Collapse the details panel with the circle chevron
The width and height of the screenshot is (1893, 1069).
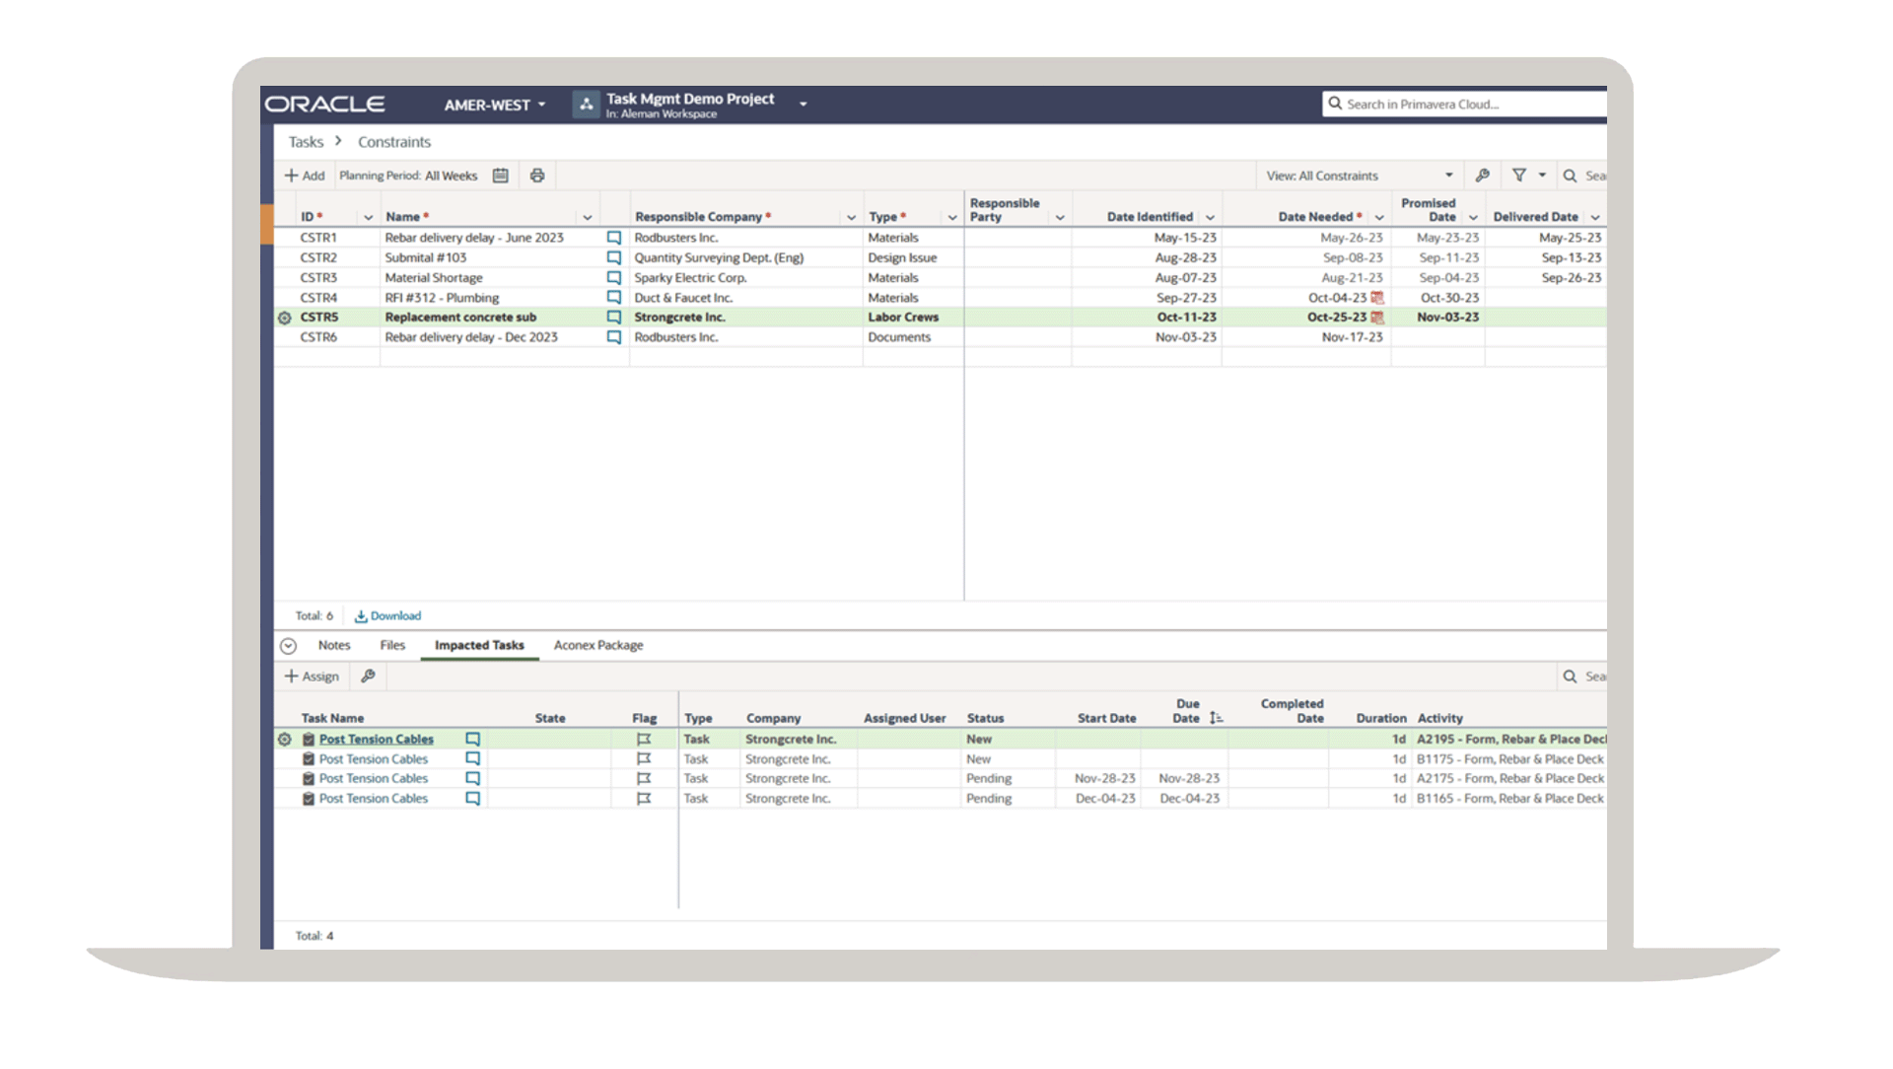pos(288,646)
